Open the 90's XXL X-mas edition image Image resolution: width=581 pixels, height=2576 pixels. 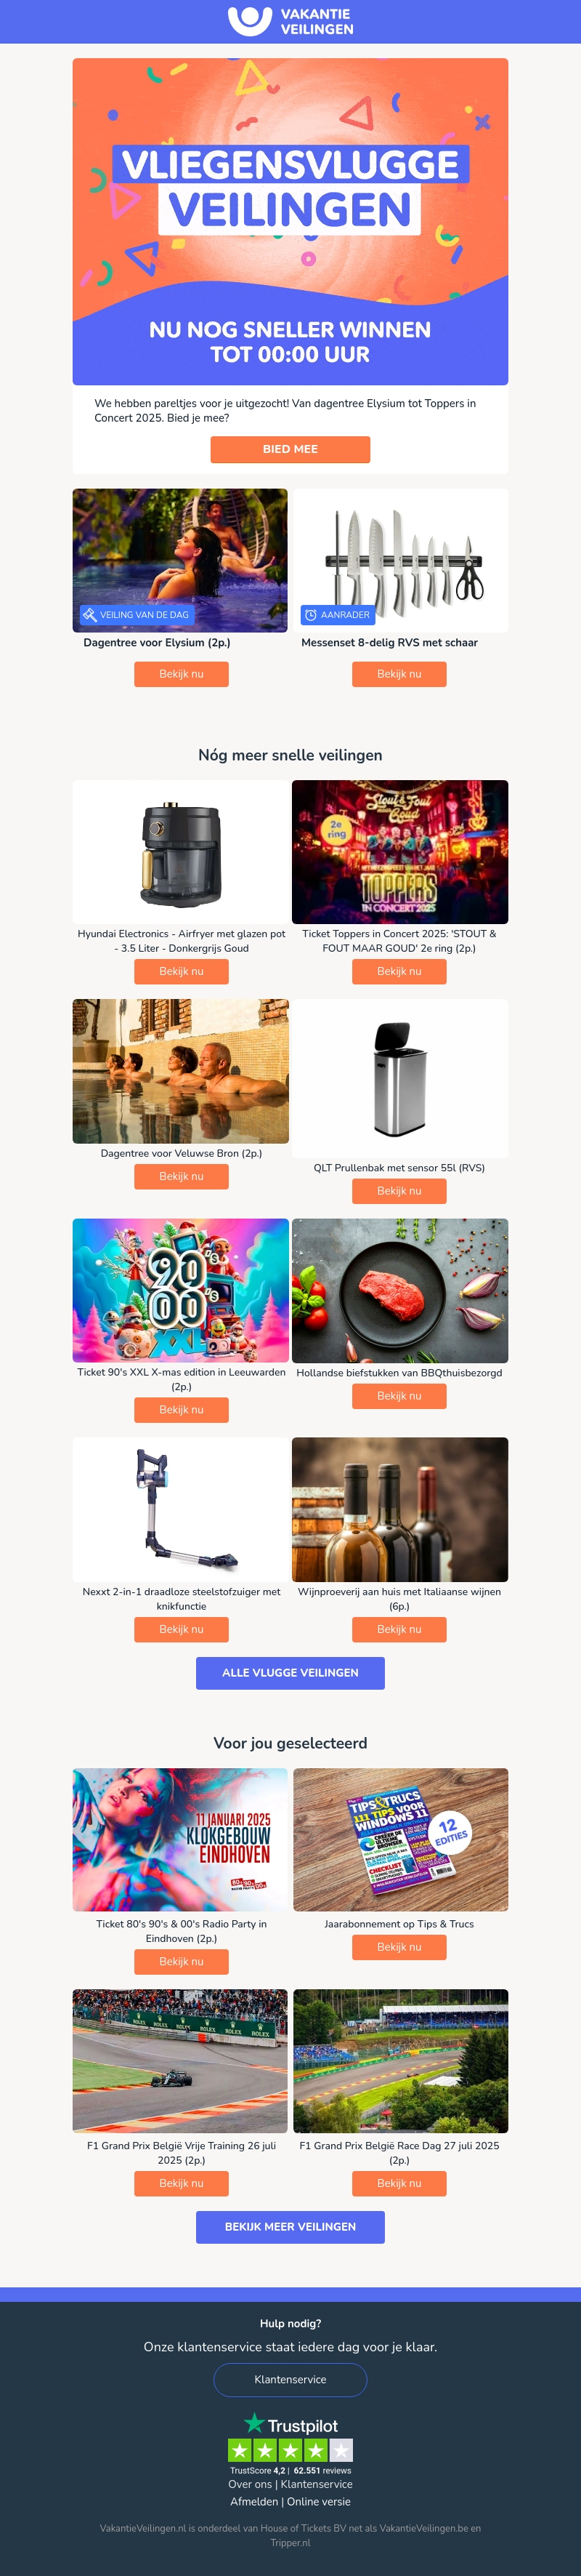coord(181,1290)
